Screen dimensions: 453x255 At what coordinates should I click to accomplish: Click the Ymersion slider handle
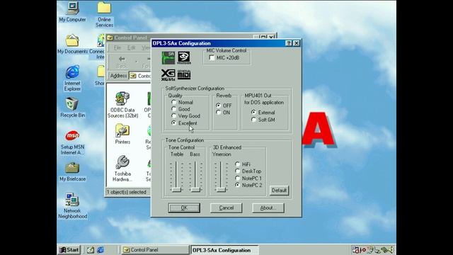click(221, 190)
